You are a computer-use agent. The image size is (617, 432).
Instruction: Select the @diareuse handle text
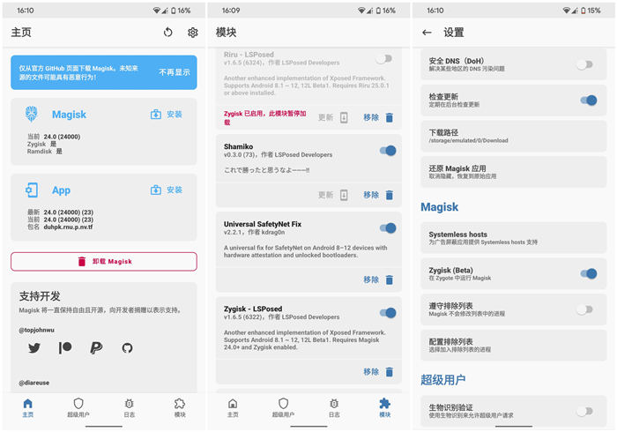click(x=34, y=383)
